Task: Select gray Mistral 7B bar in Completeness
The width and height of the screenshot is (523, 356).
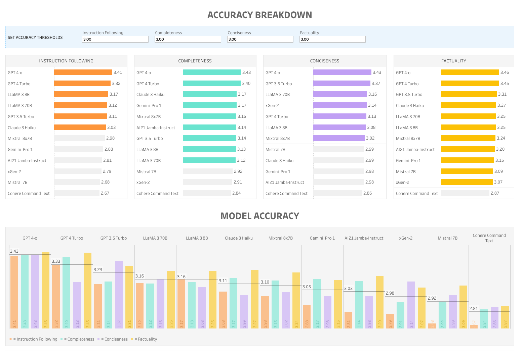Action: tap(208, 171)
